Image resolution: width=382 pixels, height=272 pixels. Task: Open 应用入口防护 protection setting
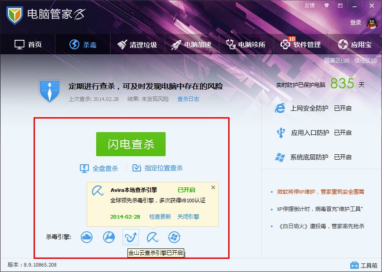310,133
